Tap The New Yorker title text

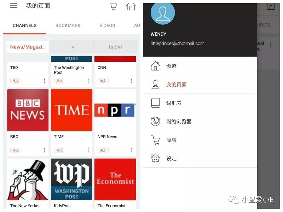pyautogui.click(x=25, y=206)
